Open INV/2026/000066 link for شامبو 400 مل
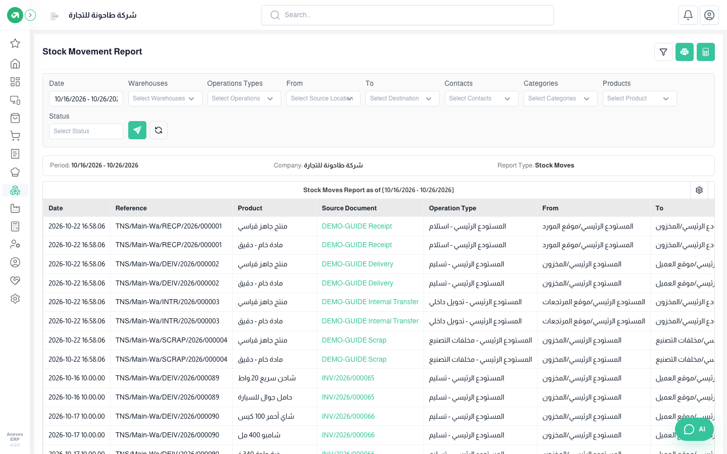This screenshot has width=727, height=454. point(348,435)
